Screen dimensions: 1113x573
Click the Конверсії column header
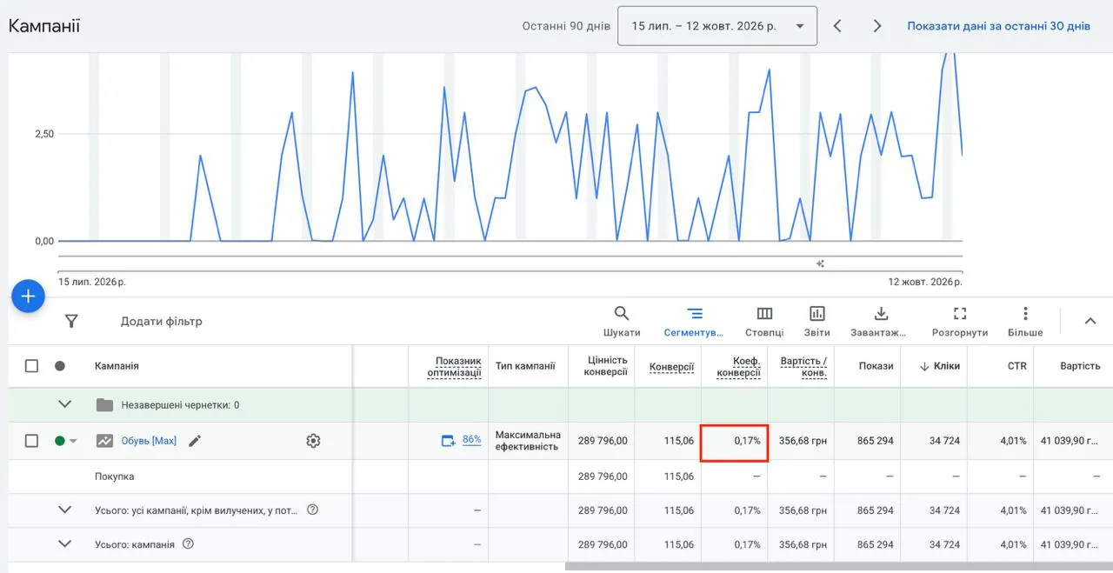point(671,367)
